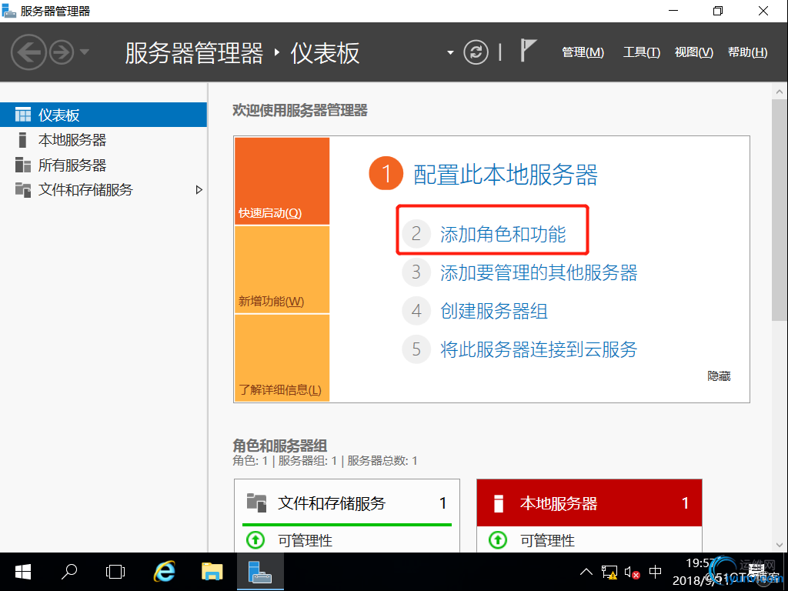
Task: Open the 本地服务器 red tile header
Action: (x=589, y=503)
